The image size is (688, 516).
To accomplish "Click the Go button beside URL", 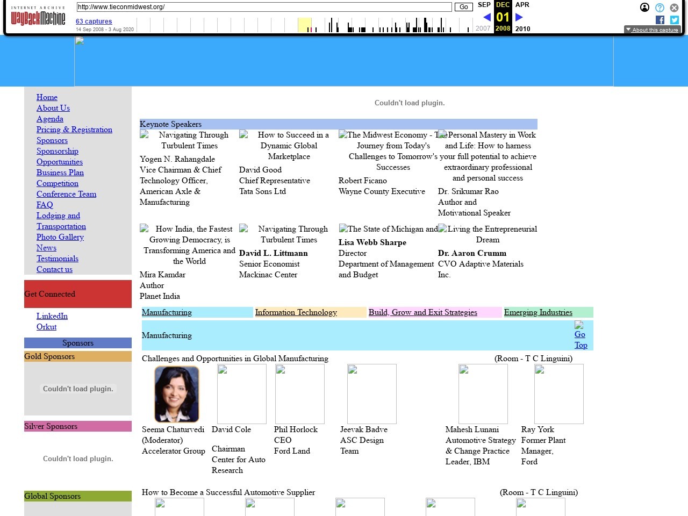I will (x=463, y=7).
